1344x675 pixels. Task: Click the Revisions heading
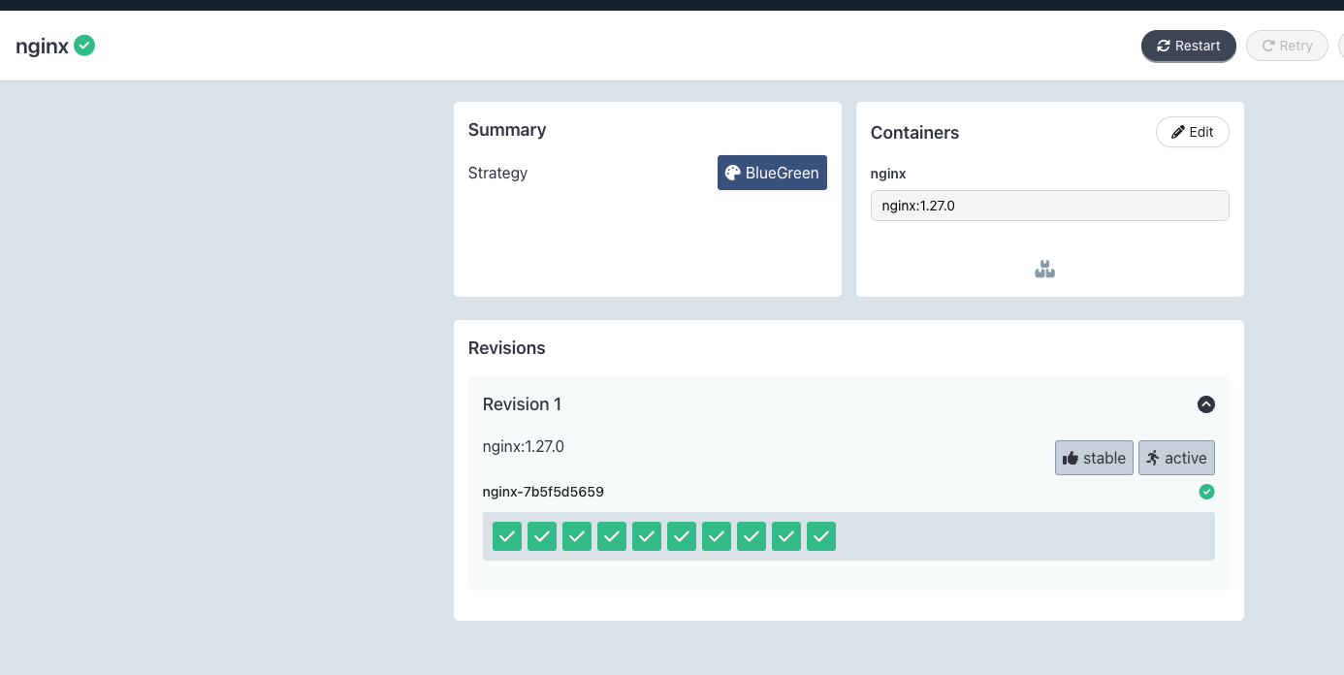(x=507, y=348)
